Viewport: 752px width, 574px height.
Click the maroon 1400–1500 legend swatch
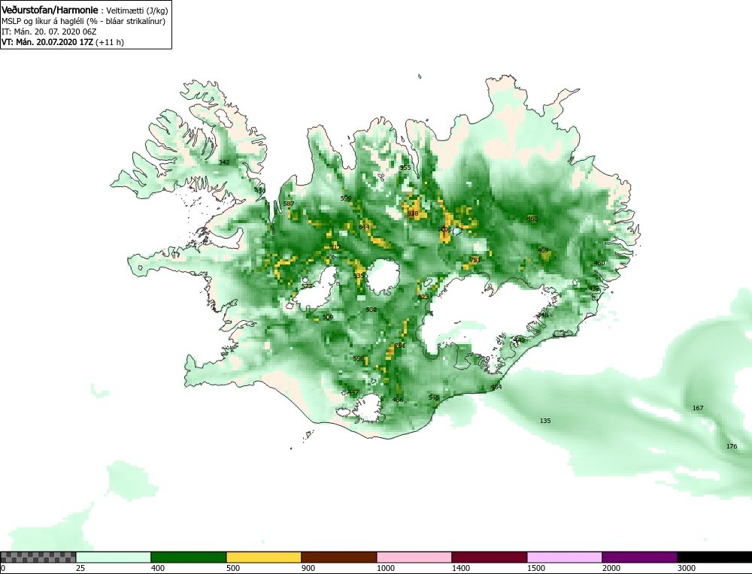490,557
